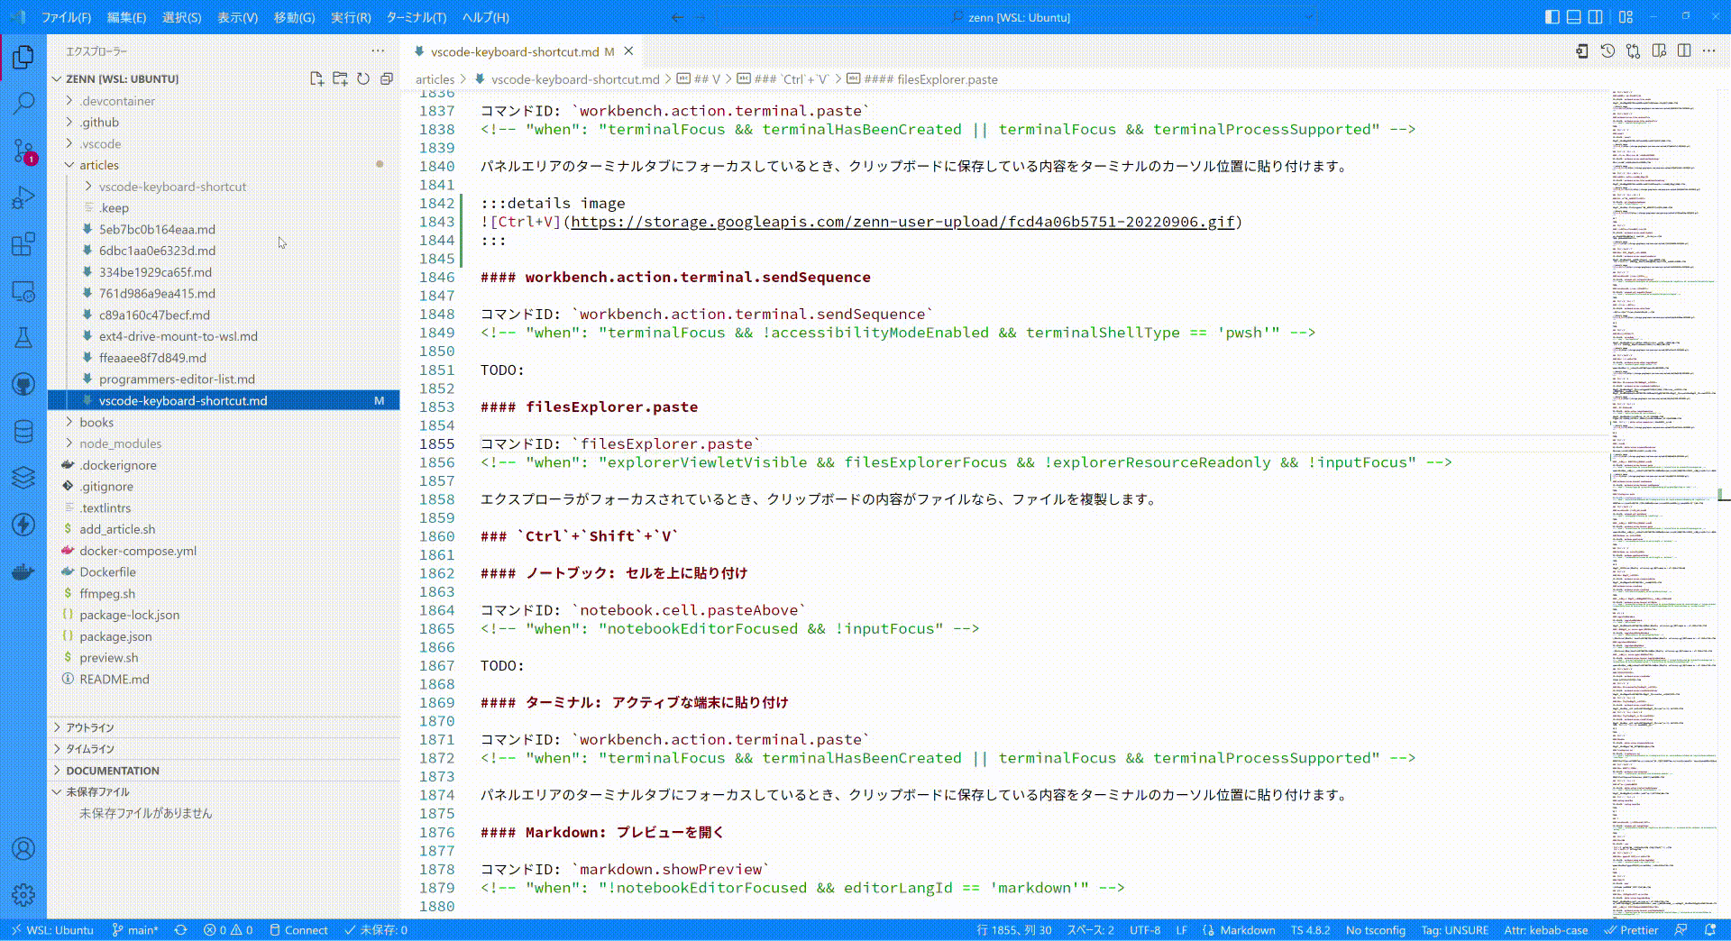
Task: Open the Accounts menu icon
Action: click(23, 848)
